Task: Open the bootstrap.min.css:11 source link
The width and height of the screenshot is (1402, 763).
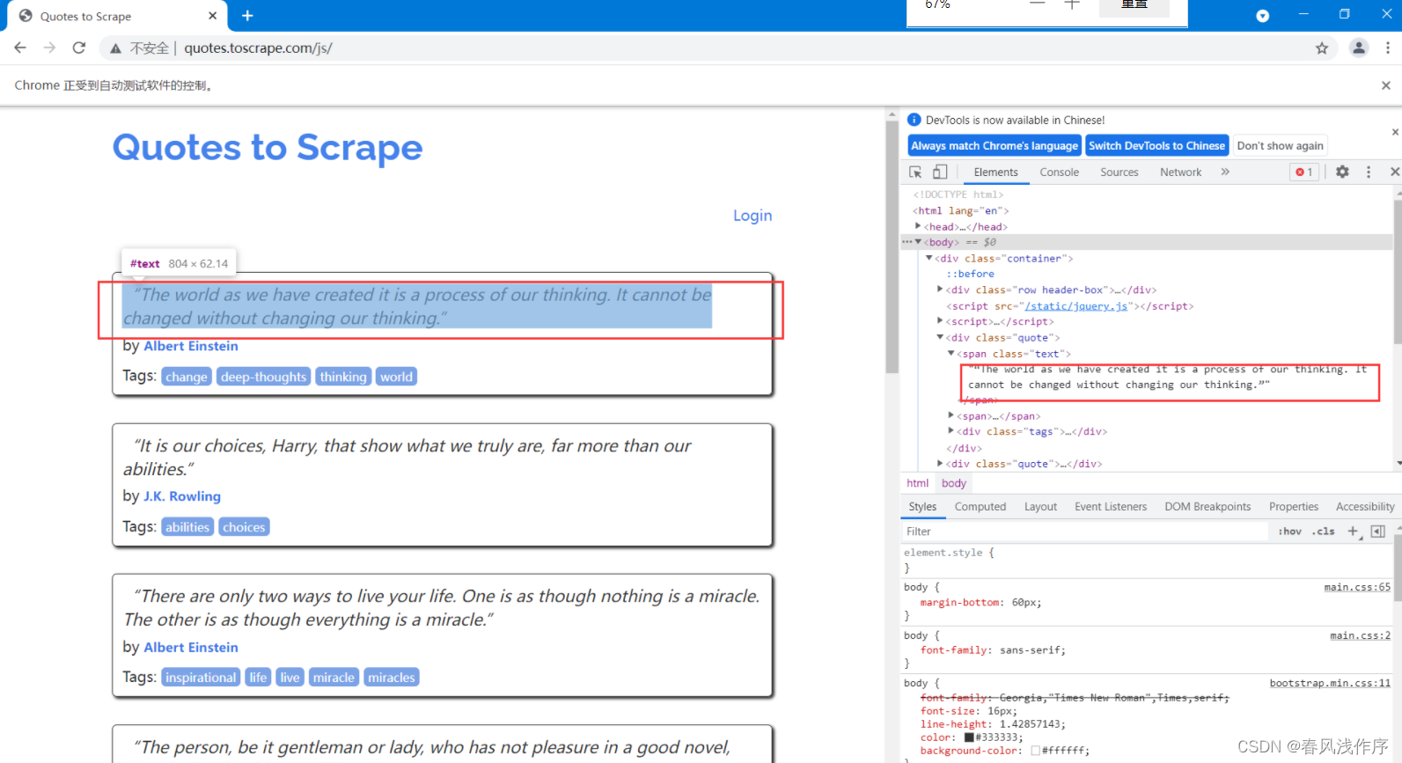Action: point(1330,683)
